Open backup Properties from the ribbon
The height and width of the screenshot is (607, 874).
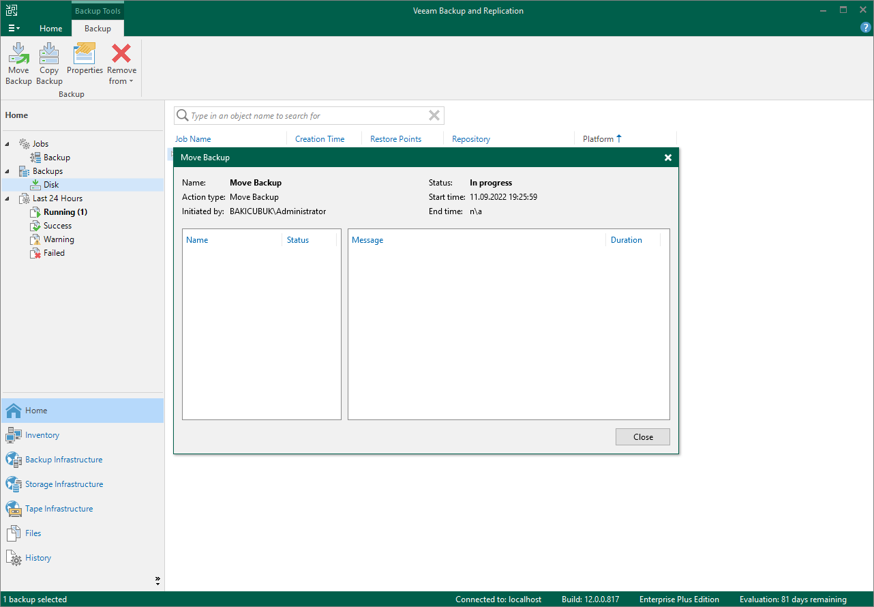(85, 59)
